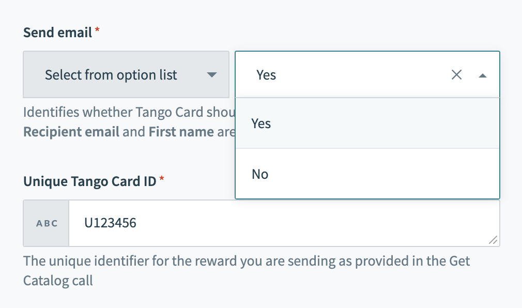This screenshot has width=522, height=308.
Task: Click the resize handle of Tango Card ID field
Action: tap(493, 240)
